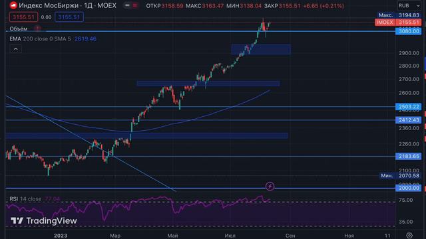Click the МИН 3138.04 low value
426x239 pixels.
coord(244,6)
